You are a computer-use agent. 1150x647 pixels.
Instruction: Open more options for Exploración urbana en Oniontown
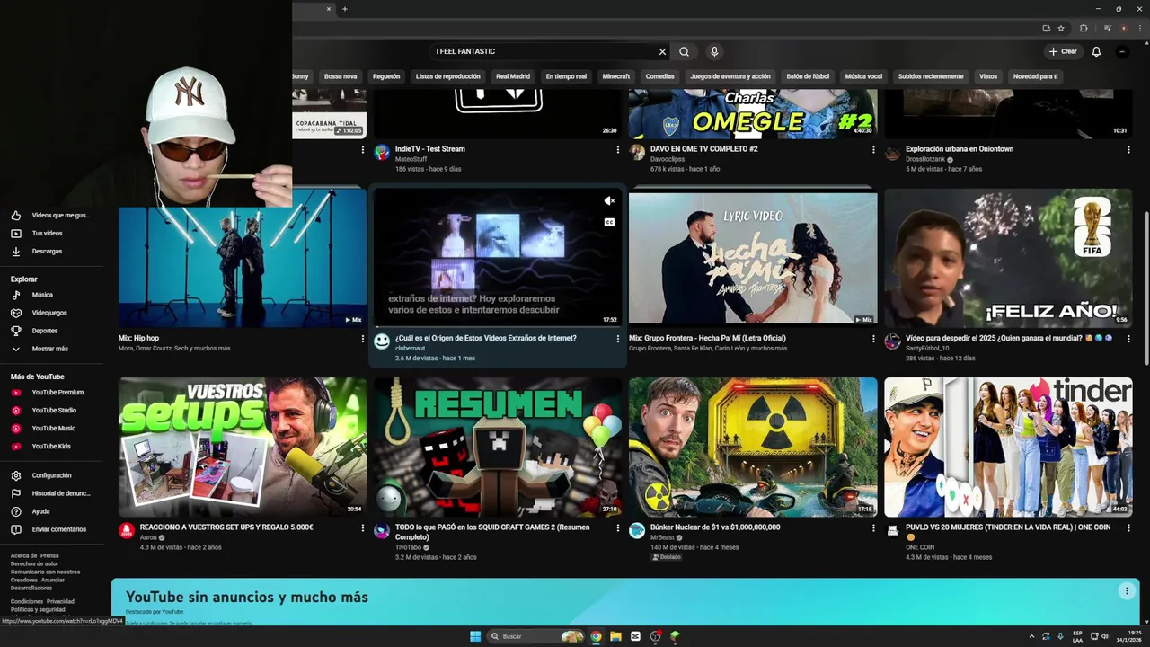(1128, 149)
